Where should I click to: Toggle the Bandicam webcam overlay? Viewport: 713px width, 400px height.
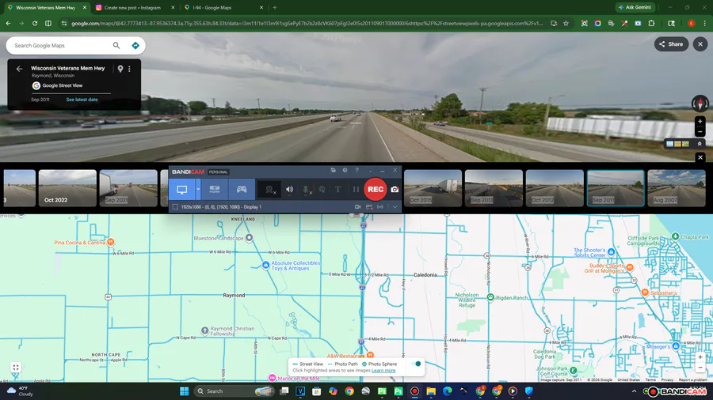269,190
